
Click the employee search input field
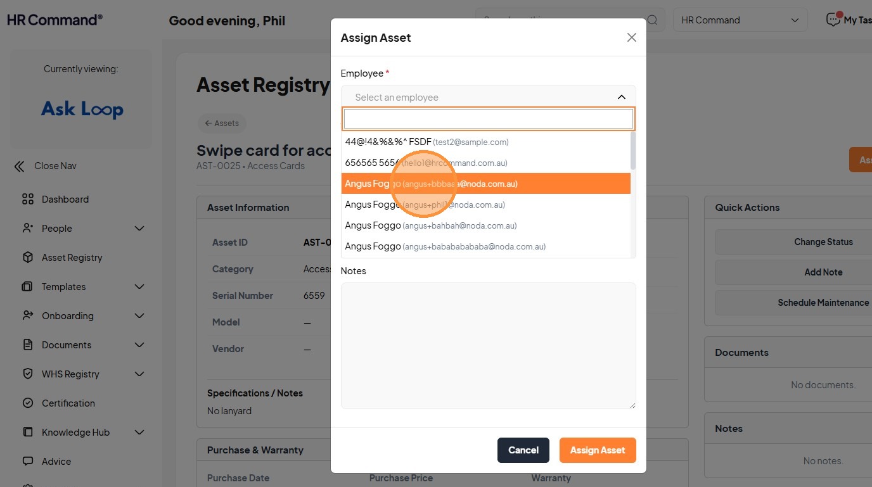pyautogui.click(x=488, y=119)
